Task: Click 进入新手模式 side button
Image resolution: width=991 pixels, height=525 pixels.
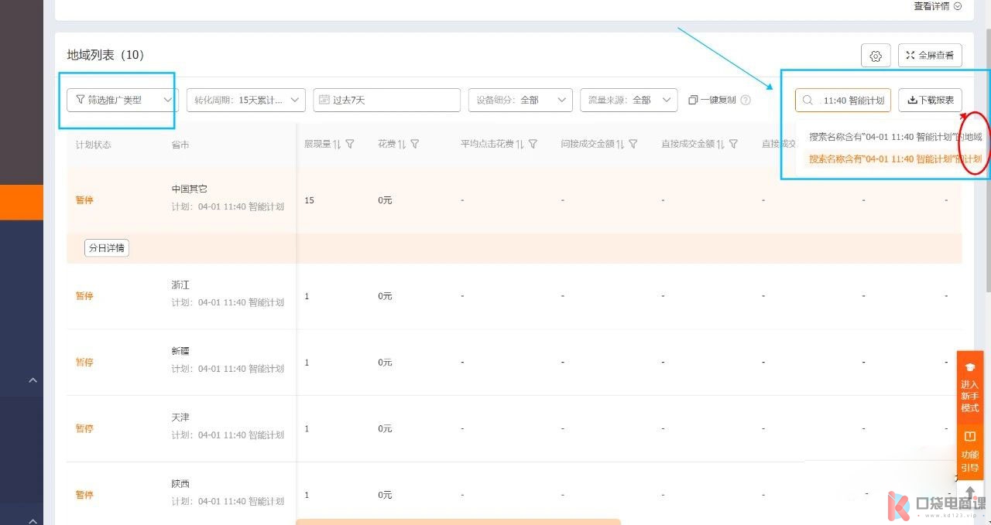Action: coord(969,387)
